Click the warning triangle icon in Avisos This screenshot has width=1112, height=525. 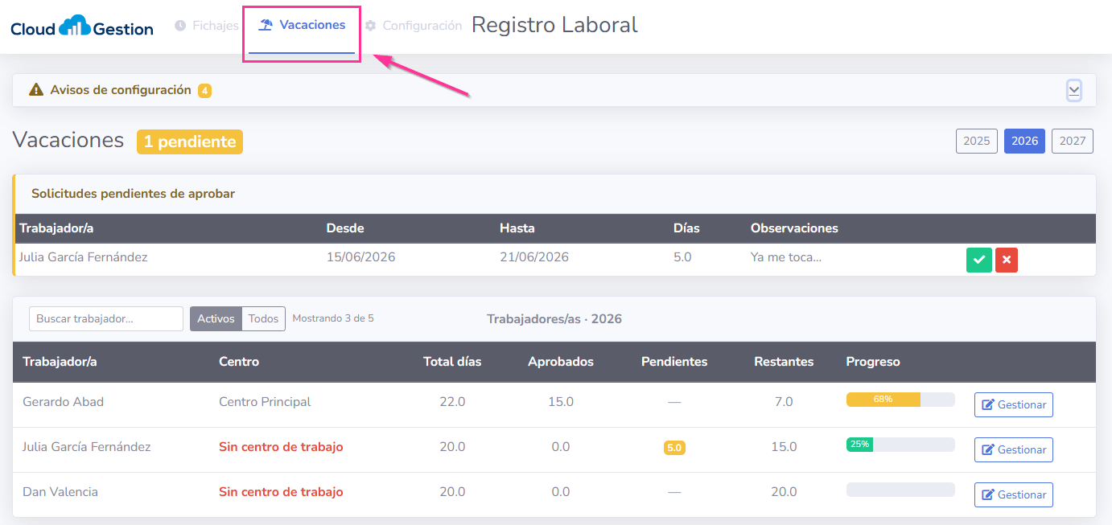pyautogui.click(x=36, y=90)
